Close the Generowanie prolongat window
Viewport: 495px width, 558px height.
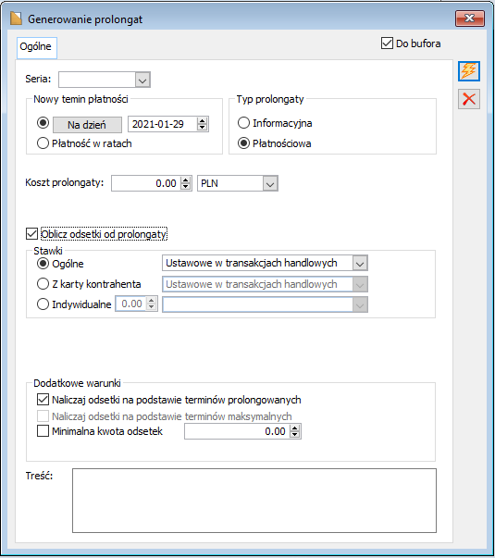coord(470,19)
